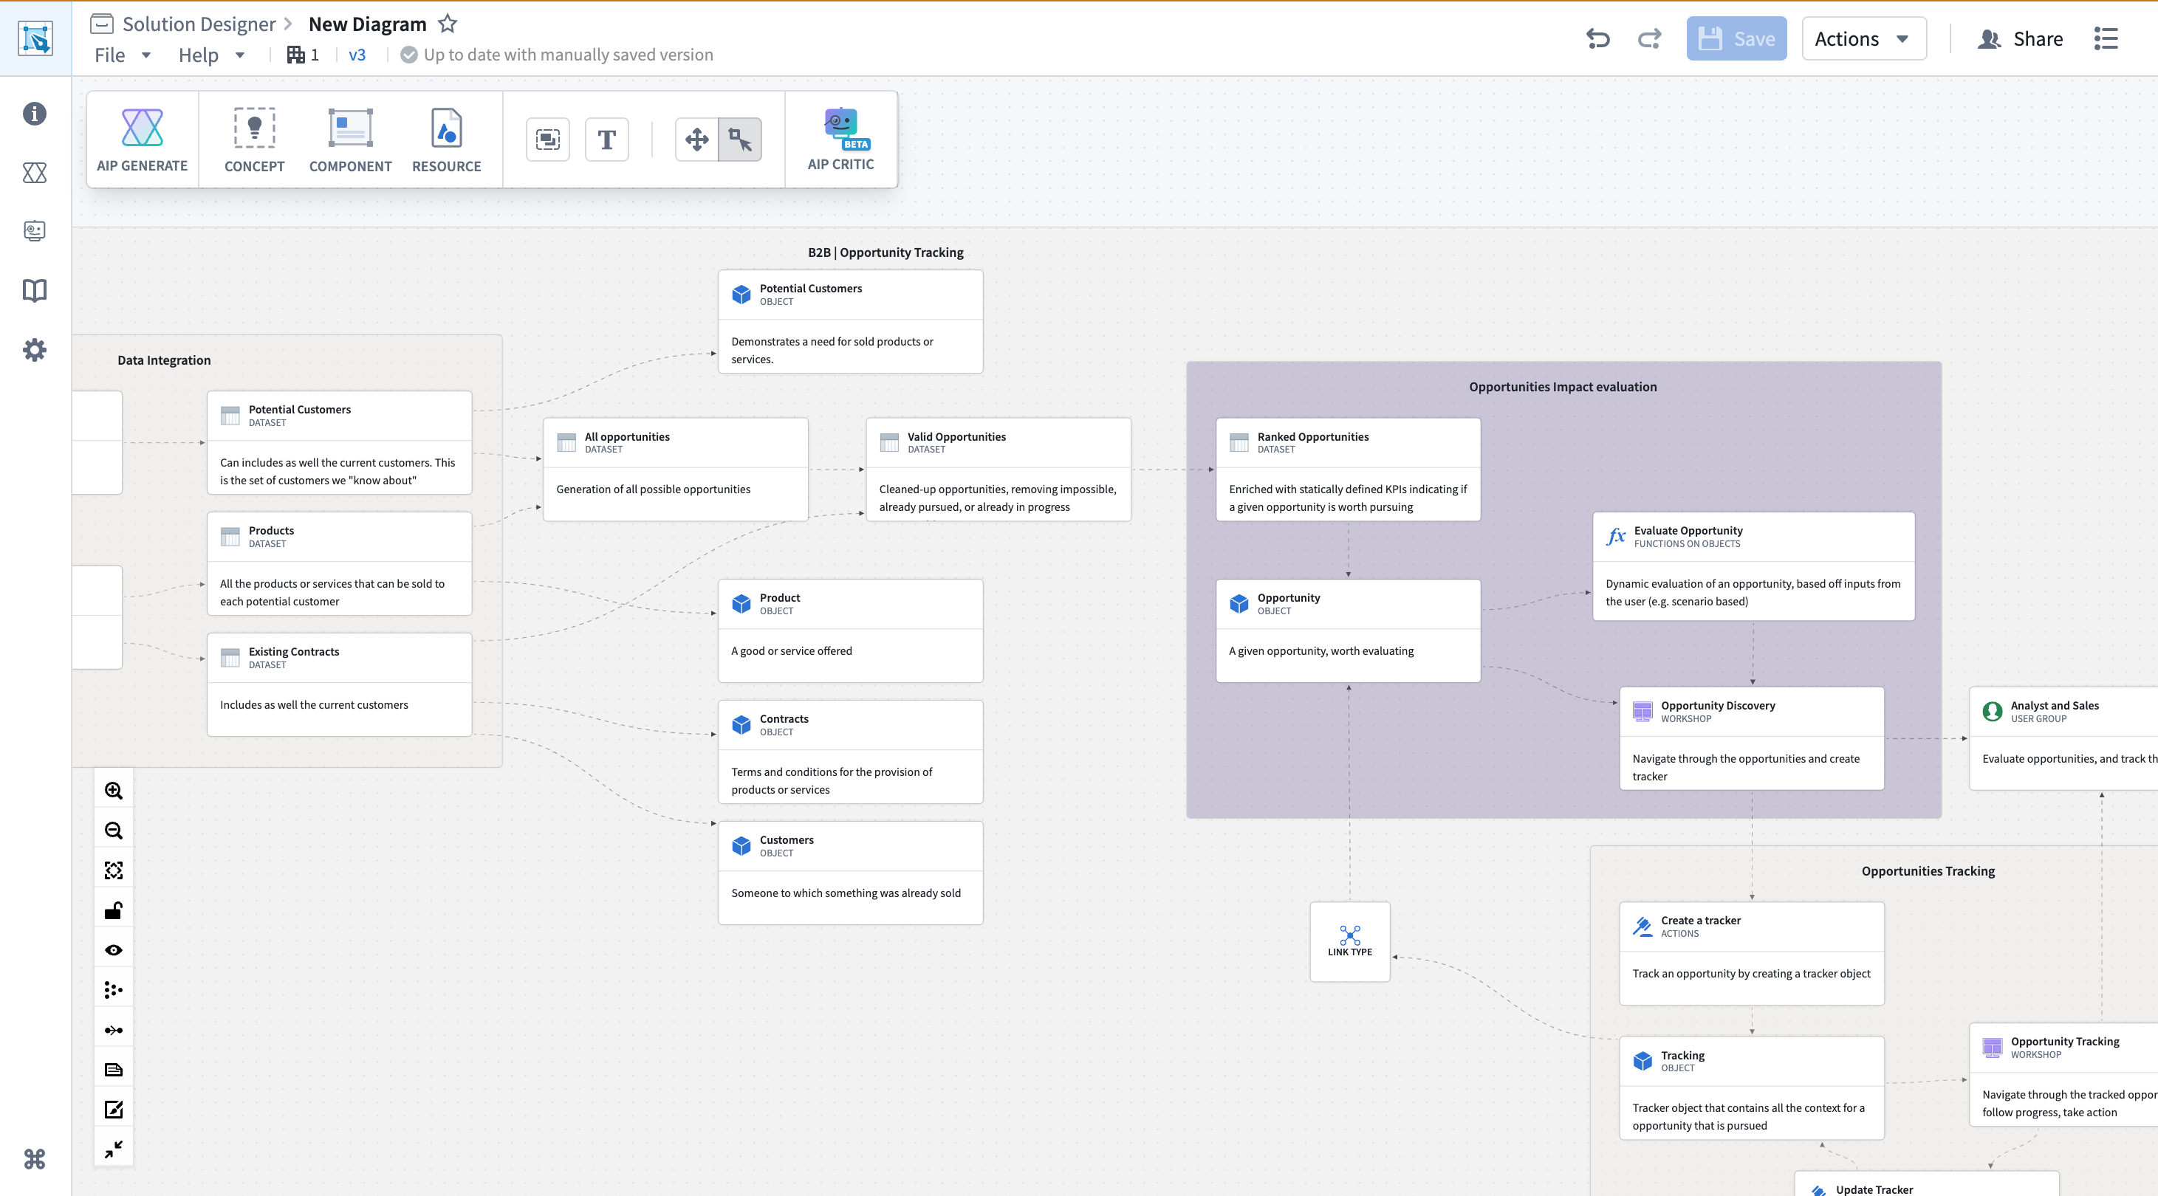Click the New Diagram title
The width and height of the screenshot is (2158, 1196).
(x=367, y=24)
